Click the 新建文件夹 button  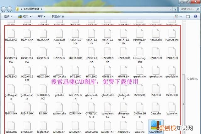58,16
